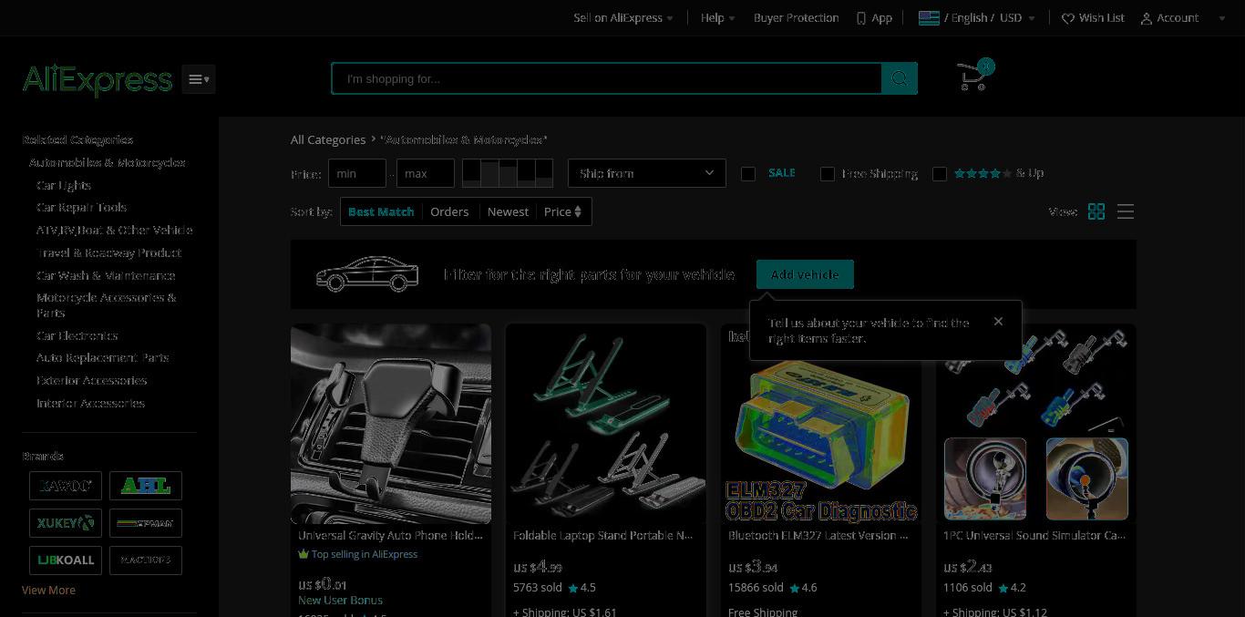Sort by Best Match

[381, 211]
